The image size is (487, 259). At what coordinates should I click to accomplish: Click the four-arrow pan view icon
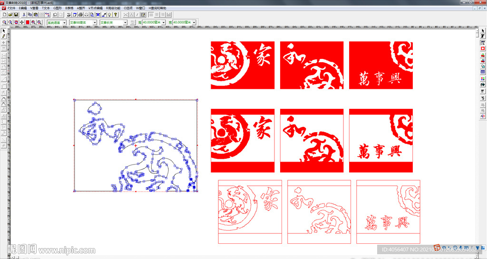[22, 22]
